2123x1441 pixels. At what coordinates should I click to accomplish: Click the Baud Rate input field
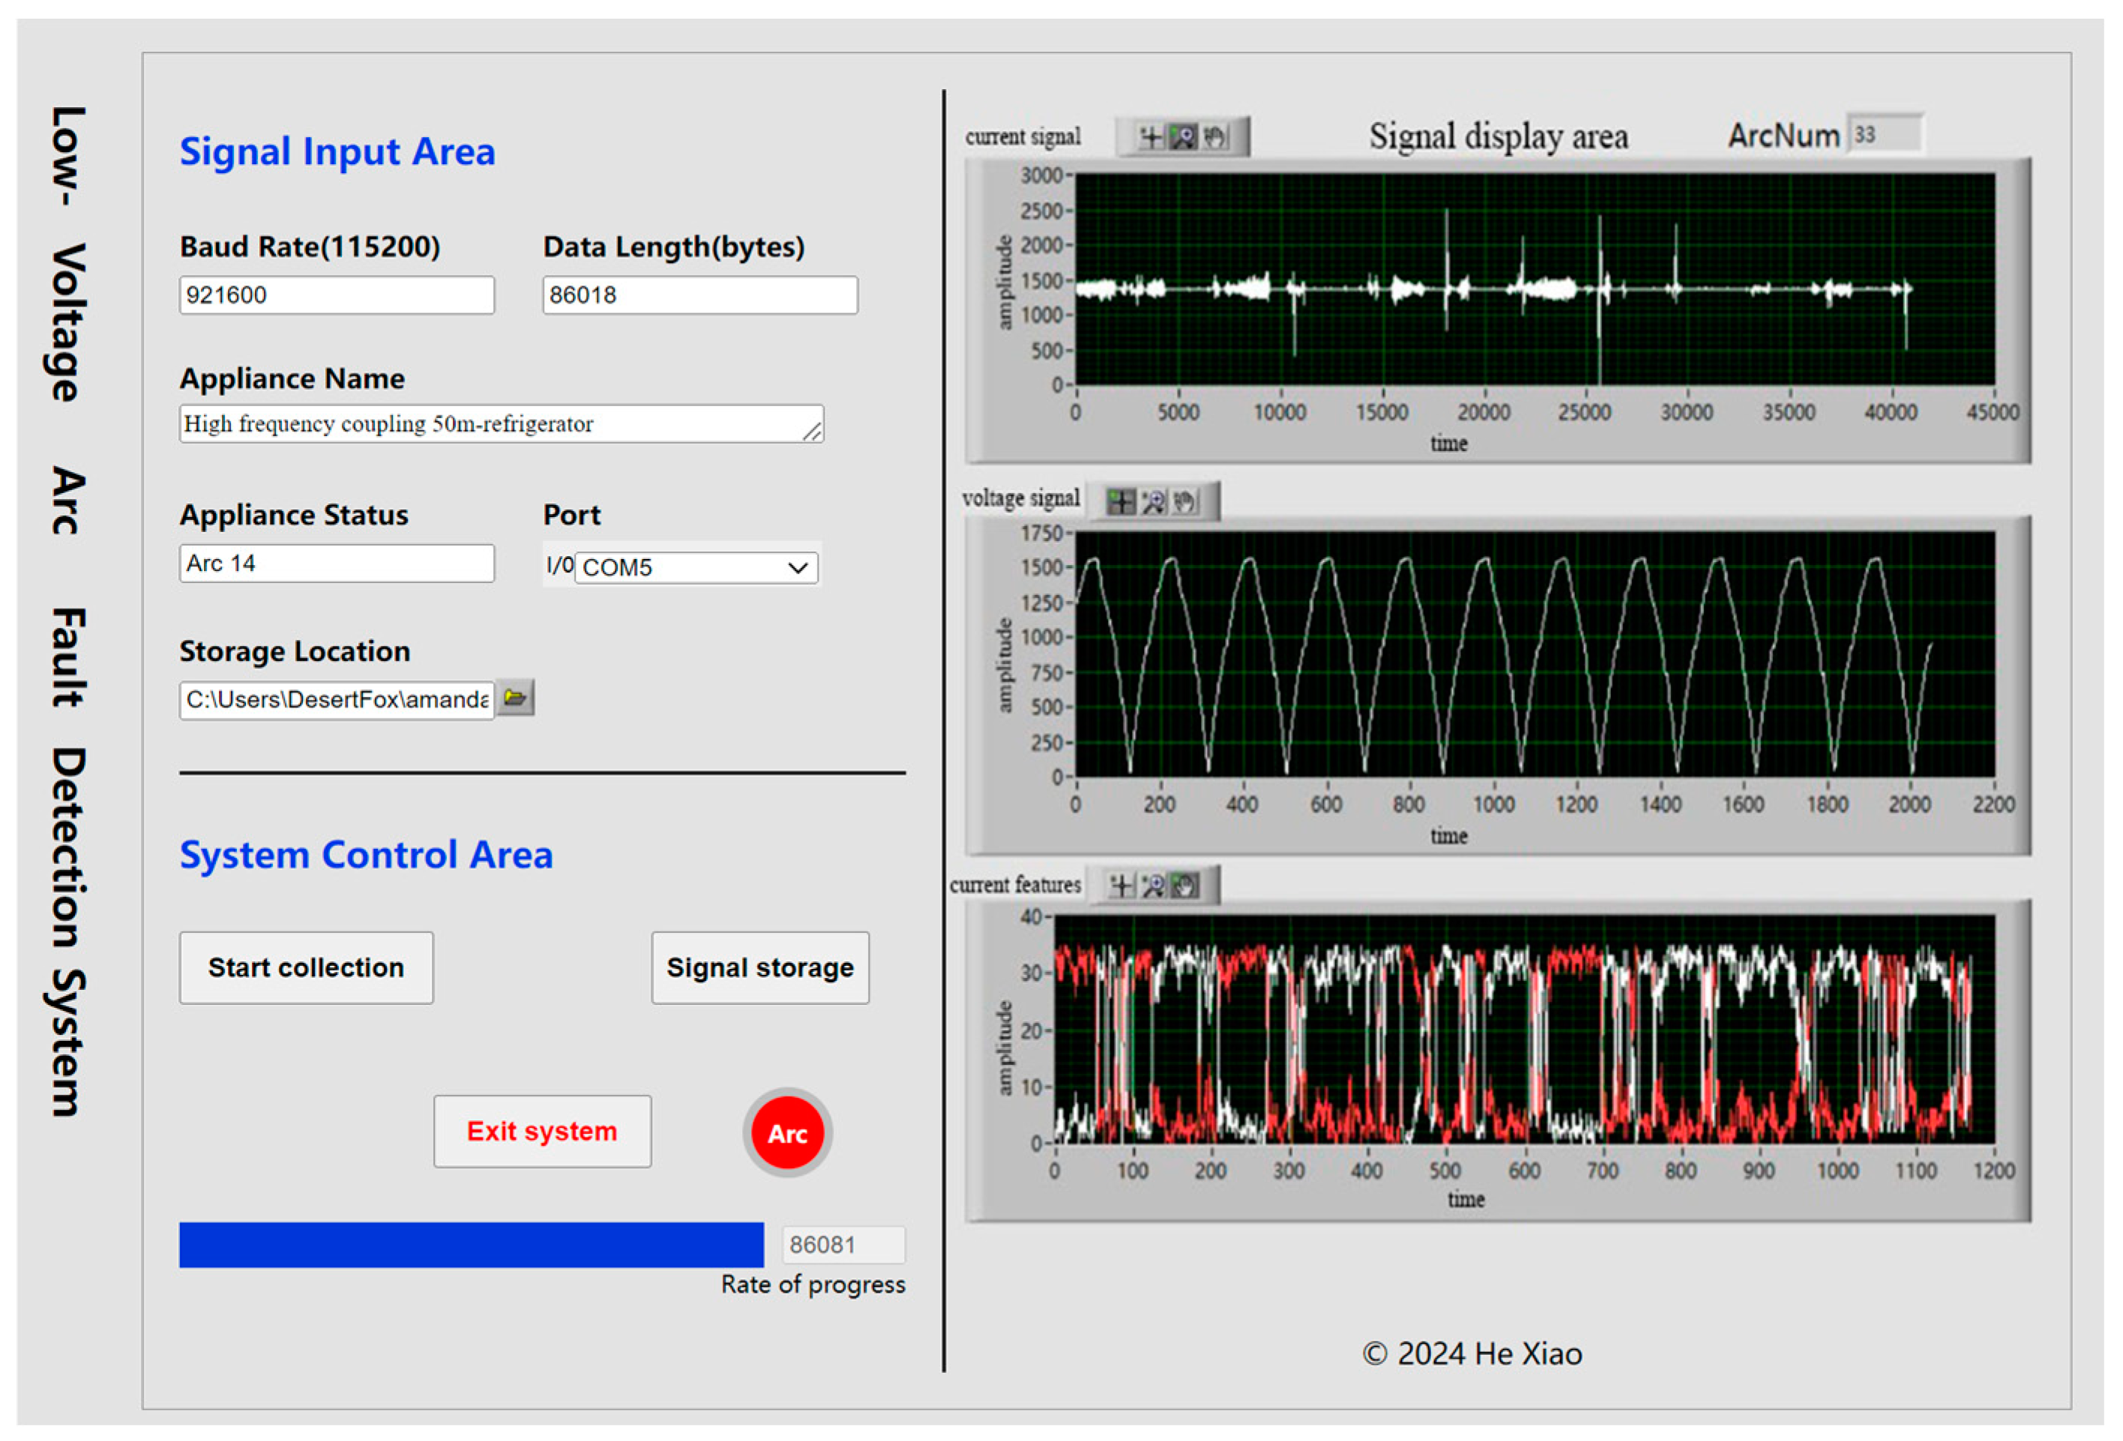coord(336,295)
